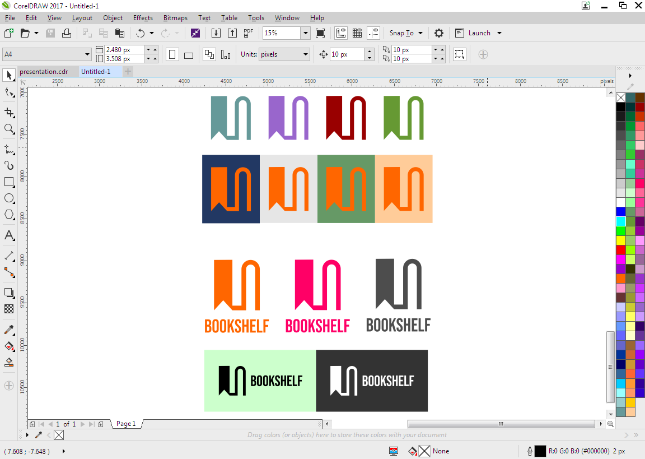Select the No Color swatch in palette
This screenshot has width=645, height=459.
621,98
